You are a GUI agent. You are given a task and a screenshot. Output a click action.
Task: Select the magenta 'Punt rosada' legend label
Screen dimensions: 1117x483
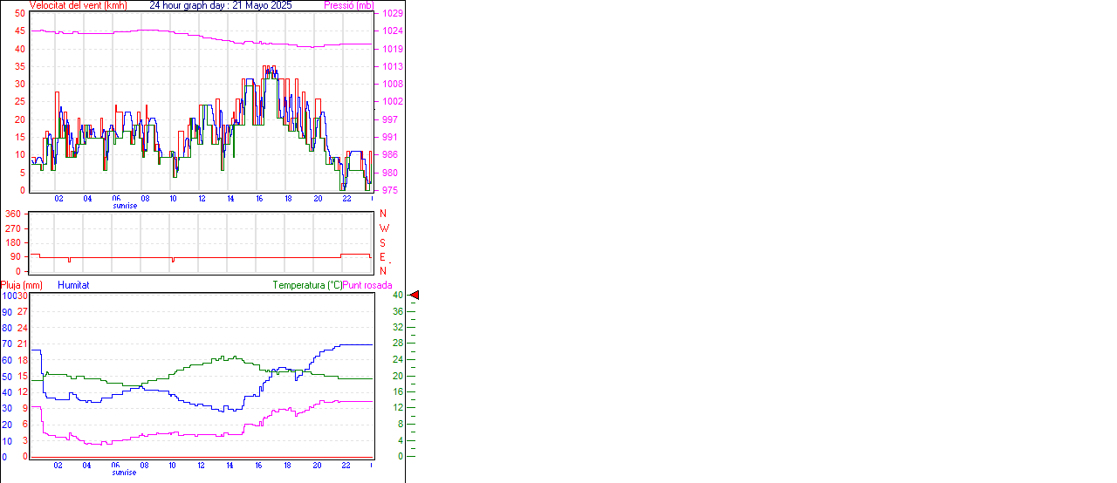coord(367,285)
